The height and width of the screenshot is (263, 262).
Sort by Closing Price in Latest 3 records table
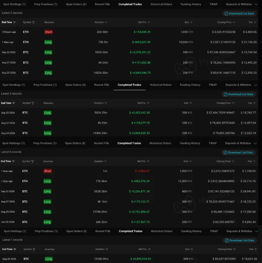(x=233, y=103)
